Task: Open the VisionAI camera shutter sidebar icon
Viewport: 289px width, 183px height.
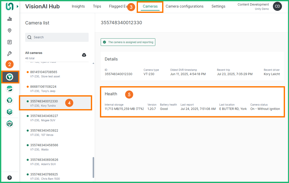Action: [10, 77]
